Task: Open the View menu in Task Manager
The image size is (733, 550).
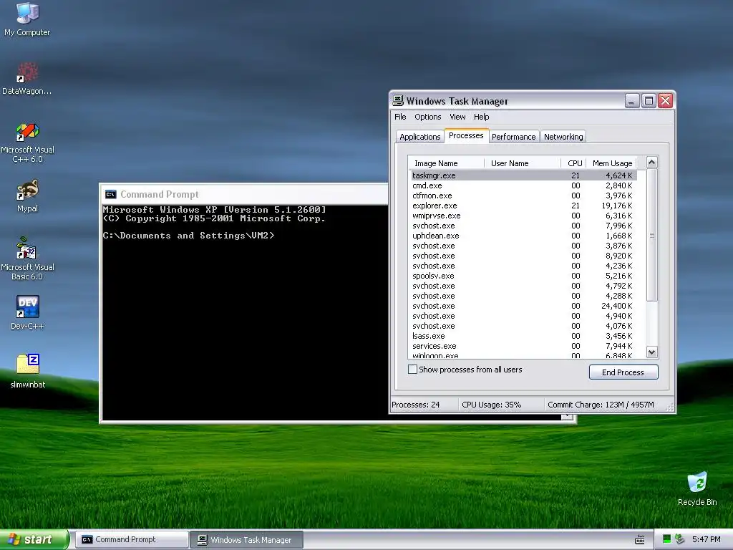Action: pos(457,117)
